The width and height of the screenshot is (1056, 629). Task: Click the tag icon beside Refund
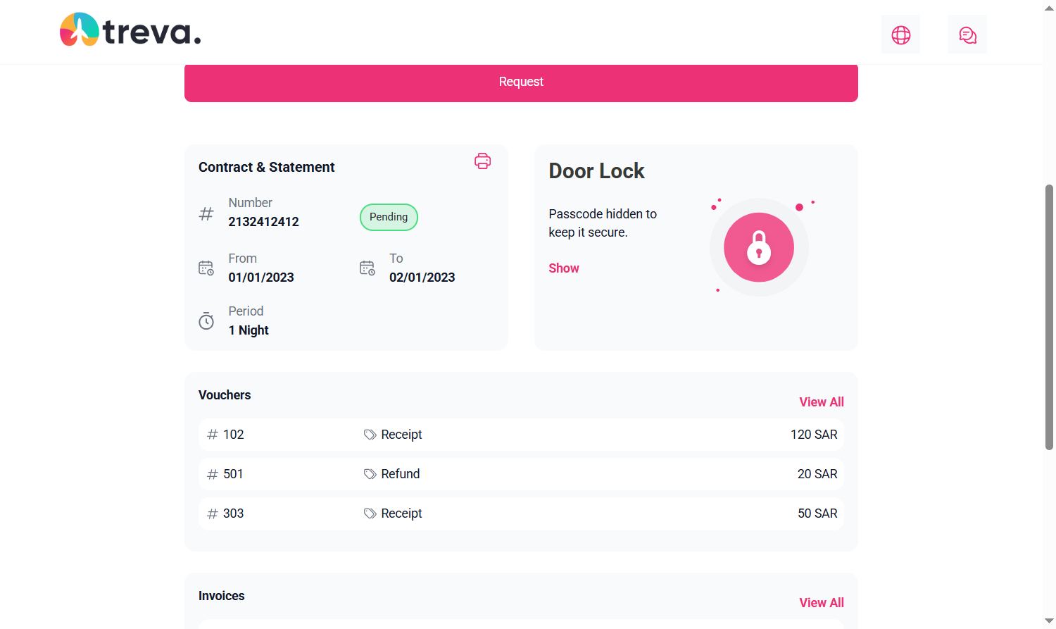tap(370, 474)
